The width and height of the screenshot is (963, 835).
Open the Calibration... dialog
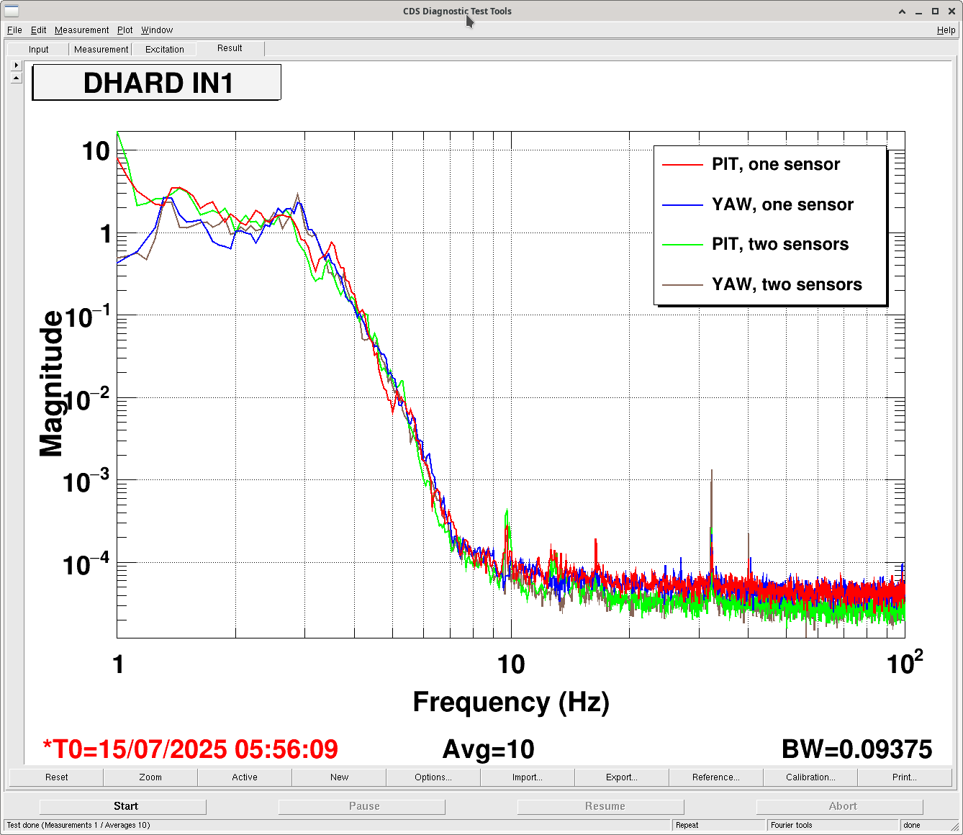(x=810, y=777)
